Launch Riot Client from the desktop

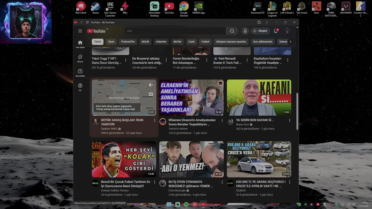(81, 8)
